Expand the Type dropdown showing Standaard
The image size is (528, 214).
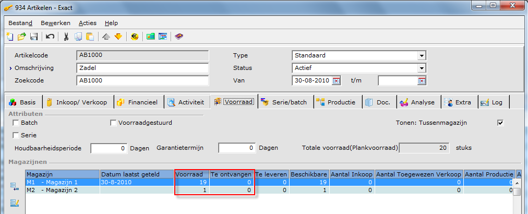(x=421, y=55)
